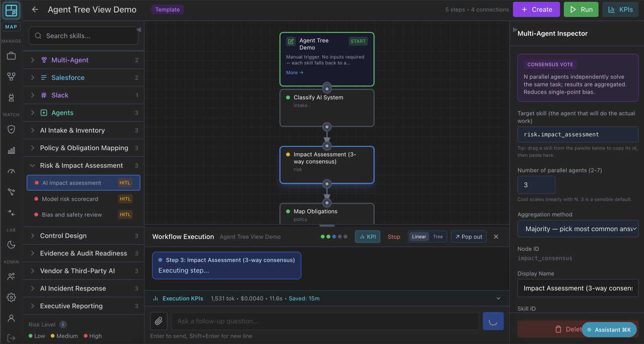This screenshot has width=644, height=344.
Task: Click Stop to halt execution
Action: point(394,236)
